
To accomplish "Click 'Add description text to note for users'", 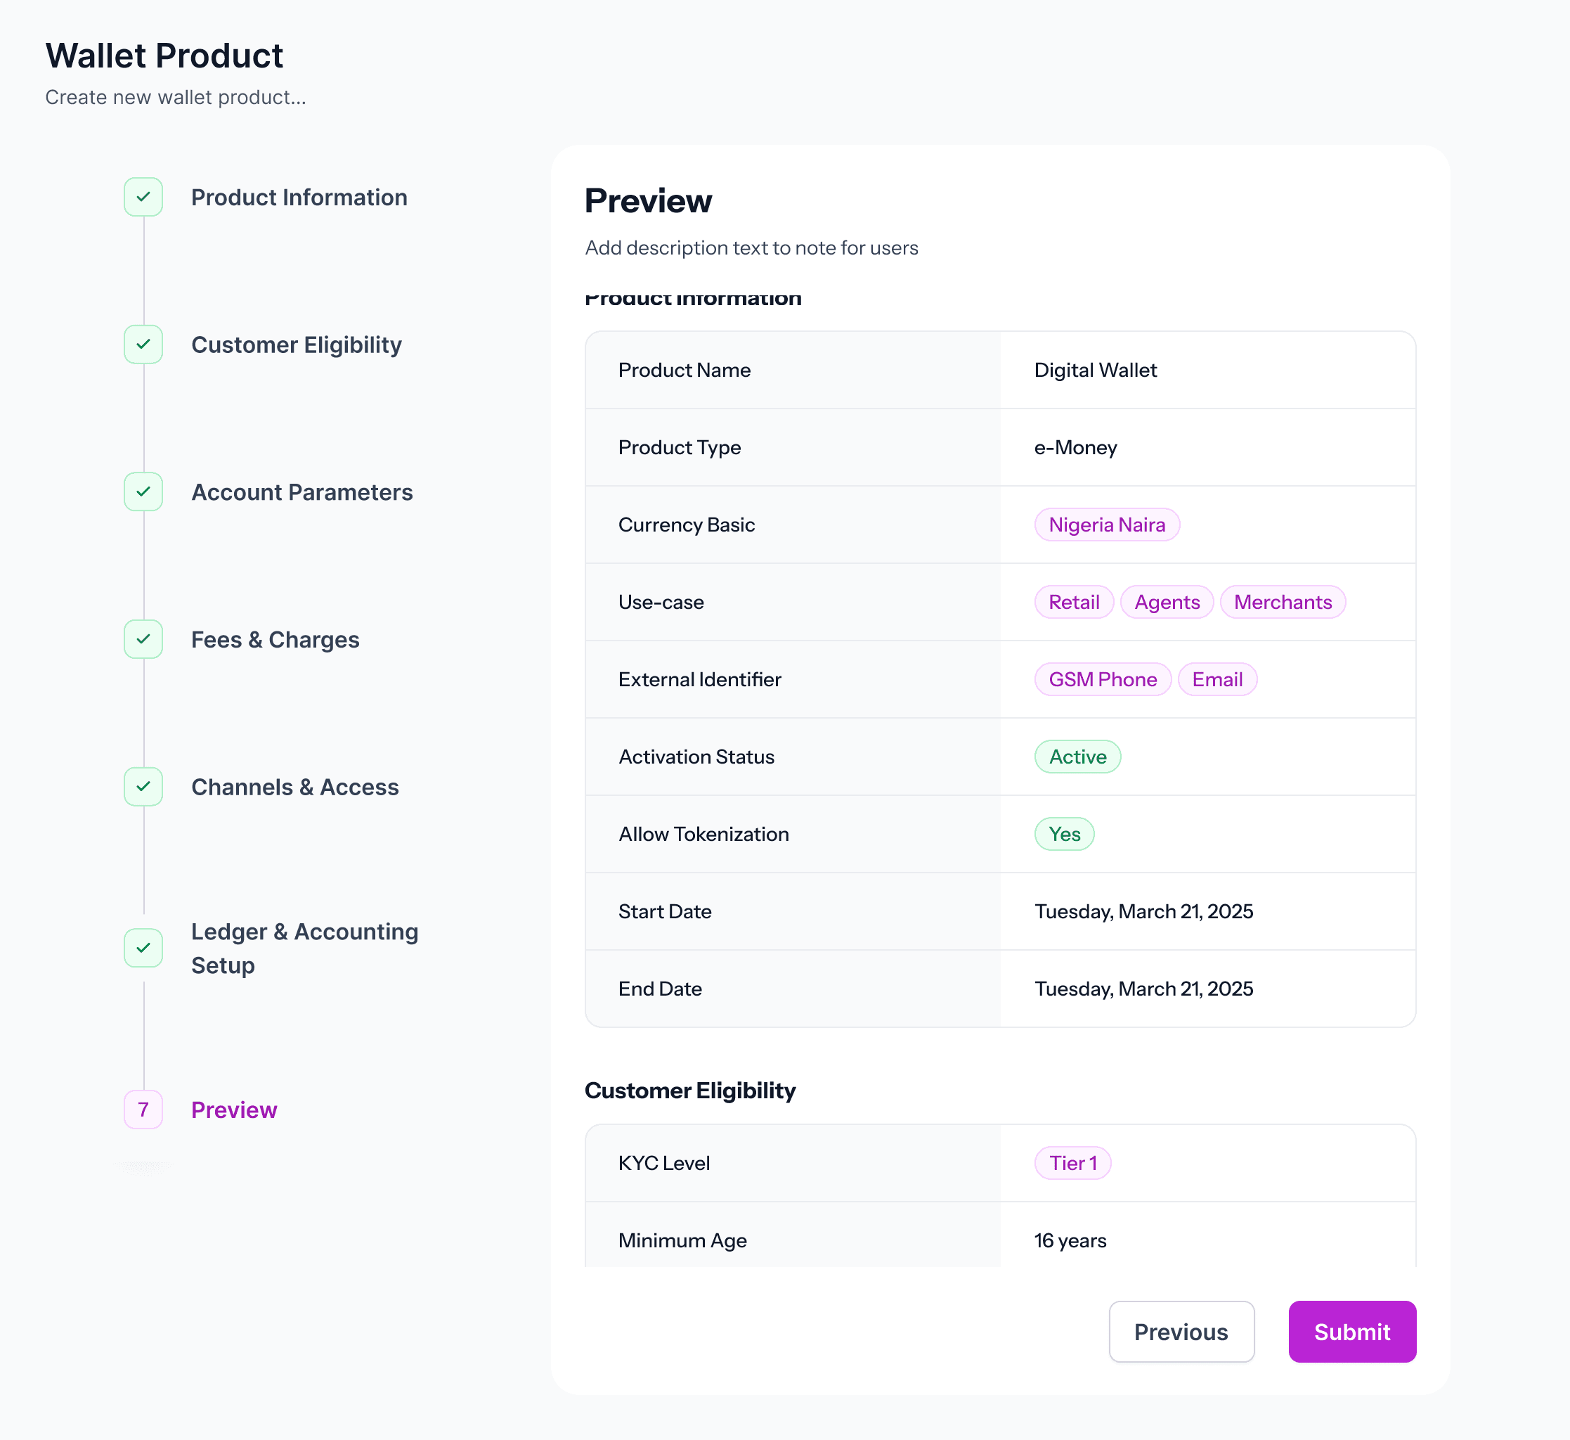I will tap(751, 247).
